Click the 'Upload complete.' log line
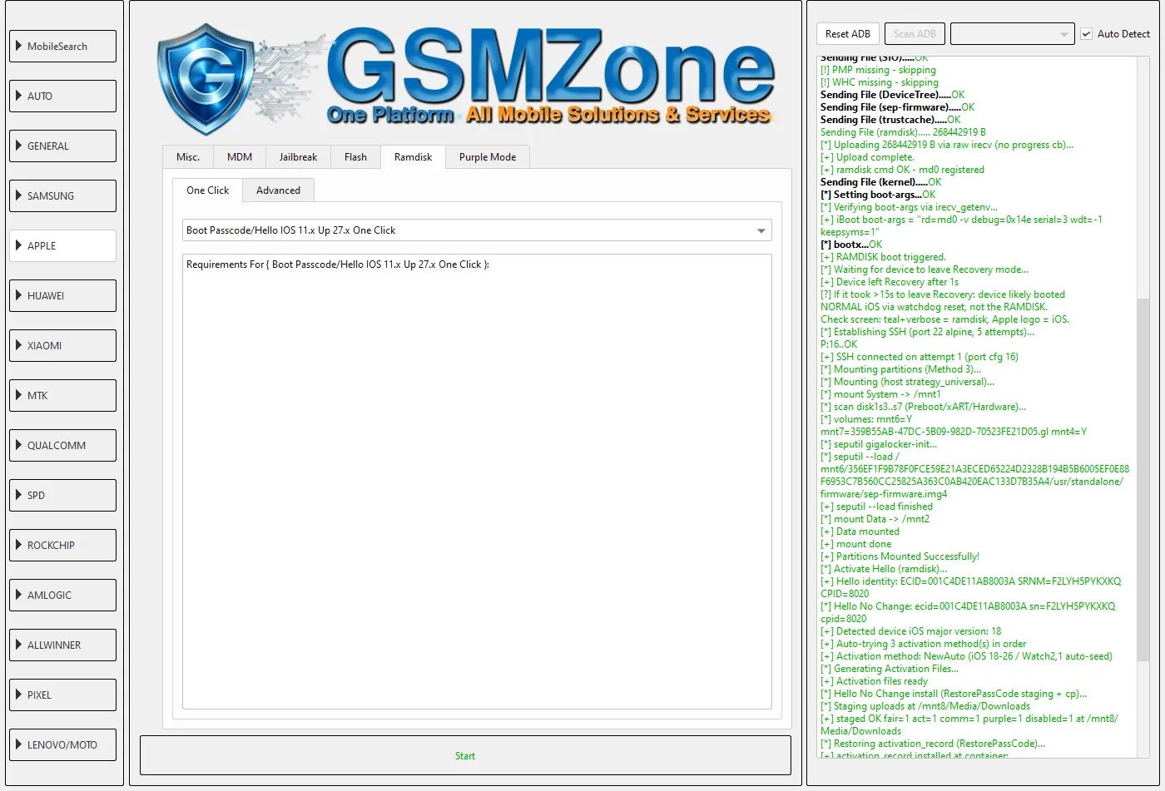The height and width of the screenshot is (791, 1165). pos(867,157)
